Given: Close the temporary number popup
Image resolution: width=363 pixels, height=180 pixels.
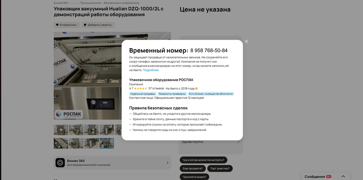Looking at the screenshot, I should tap(246, 41).
